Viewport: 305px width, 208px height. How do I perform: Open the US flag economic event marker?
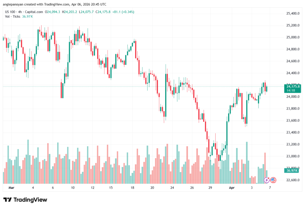pyautogui.click(x=273, y=180)
